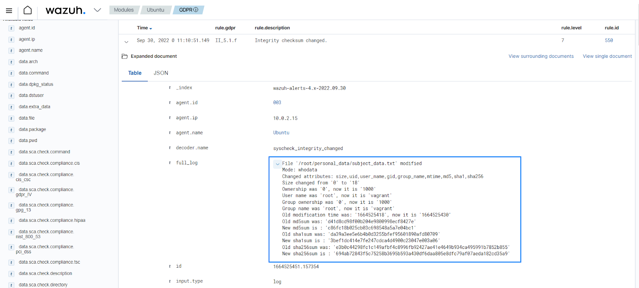
Task: Switch to the JSON tab
Action: click(x=161, y=73)
